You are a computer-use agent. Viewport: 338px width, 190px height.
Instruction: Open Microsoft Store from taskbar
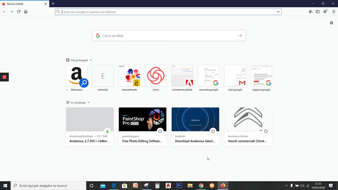pyautogui.click(x=124, y=186)
